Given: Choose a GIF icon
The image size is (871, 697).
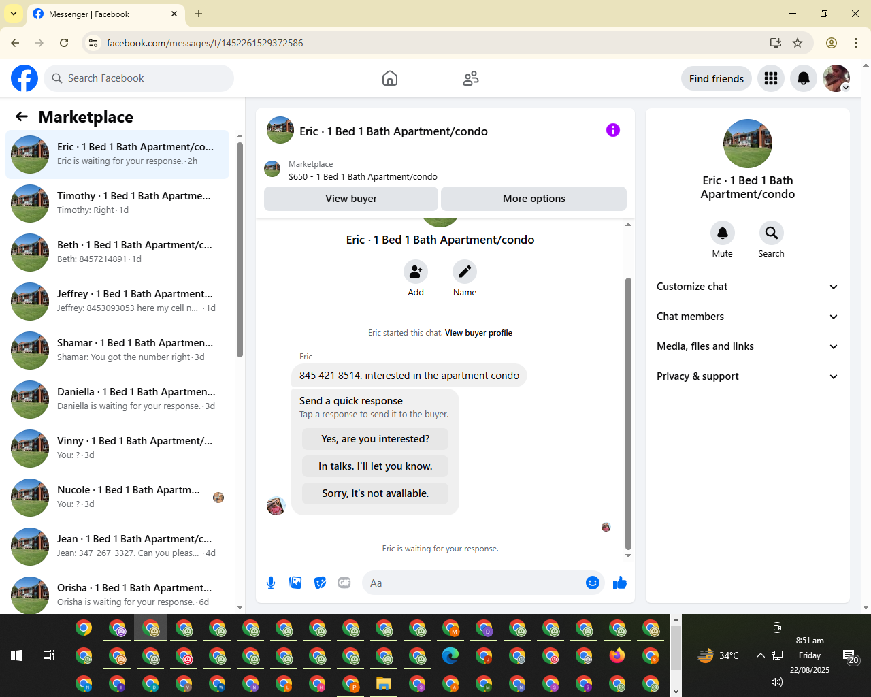Looking at the screenshot, I should point(344,583).
